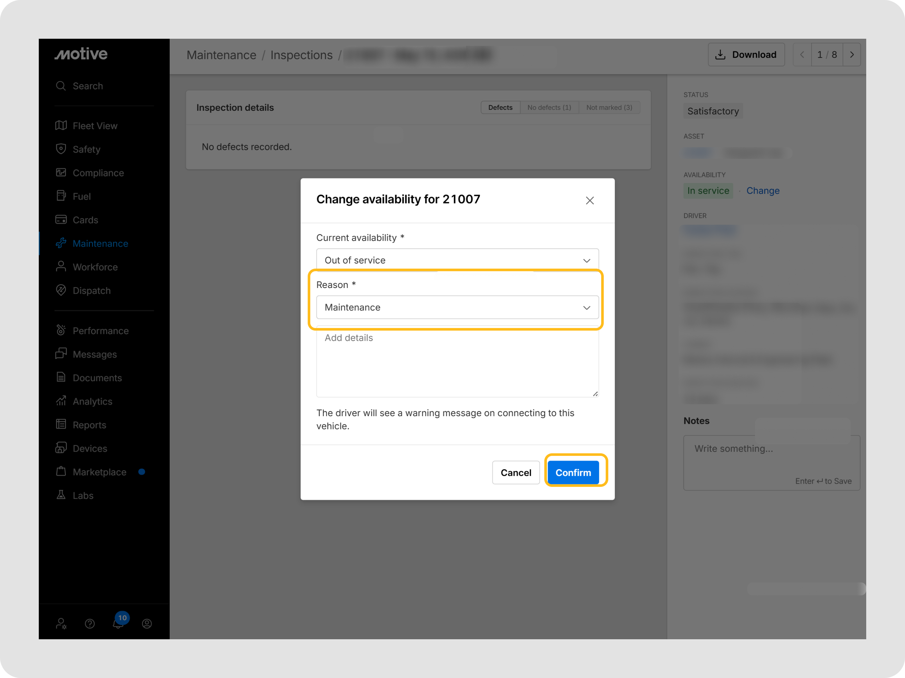Screen dimensions: 905x678
Task: Open Compliance in the sidebar
Action: coord(98,173)
